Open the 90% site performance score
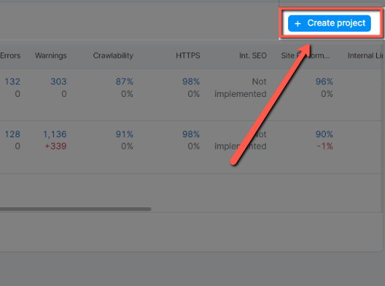The height and width of the screenshot is (286, 385). click(x=324, y=135)
